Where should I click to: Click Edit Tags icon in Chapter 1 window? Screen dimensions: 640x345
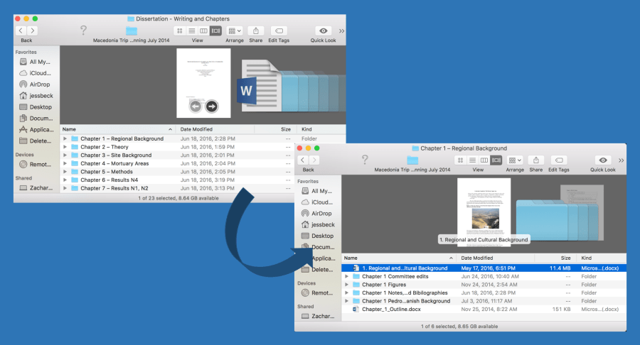coord(559,160)
